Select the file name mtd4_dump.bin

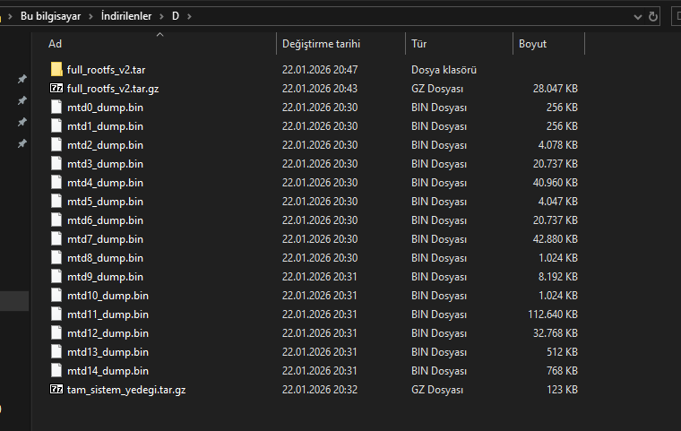click(105, 183)
